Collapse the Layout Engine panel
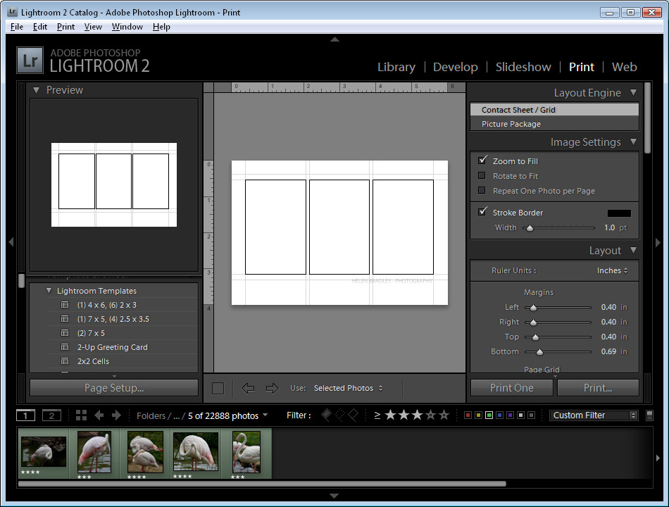The height and width of the screenshot is (507, 669). click(x=634, y=93)
